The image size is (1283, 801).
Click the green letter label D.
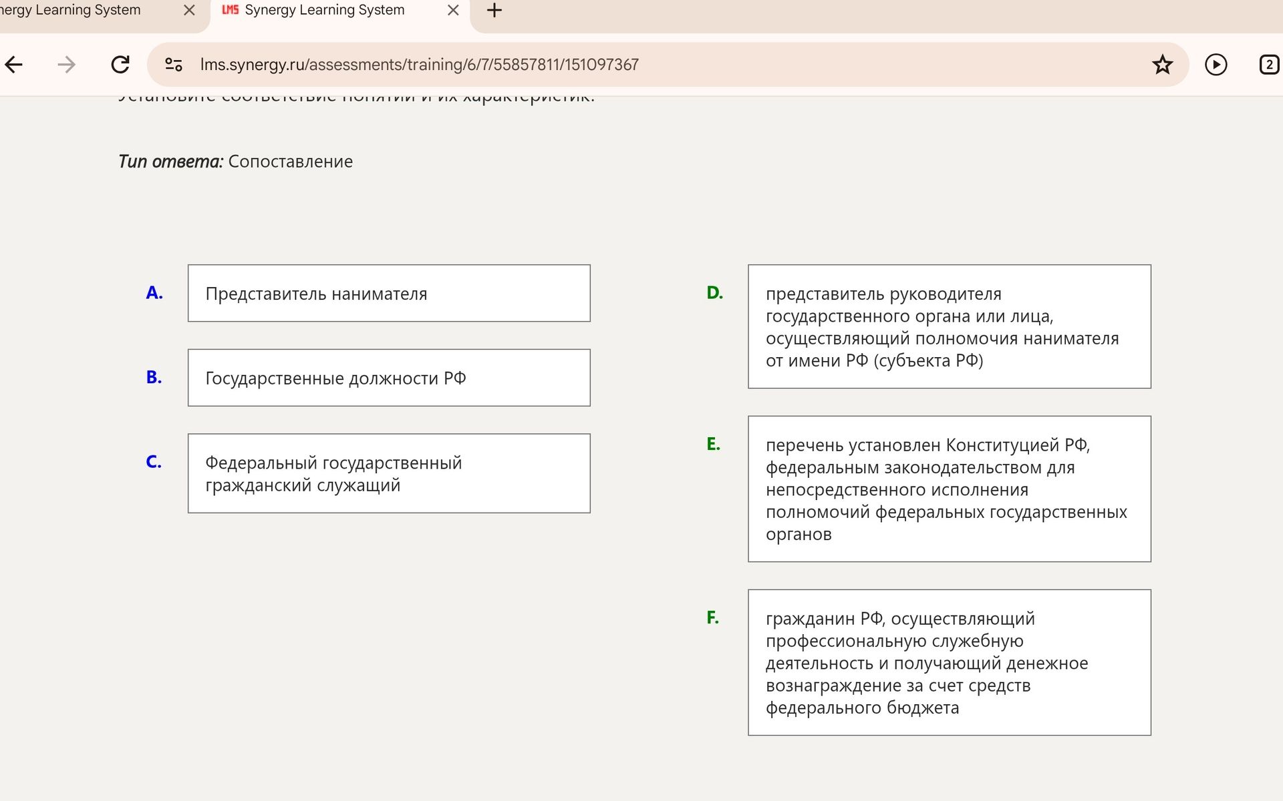715,293
